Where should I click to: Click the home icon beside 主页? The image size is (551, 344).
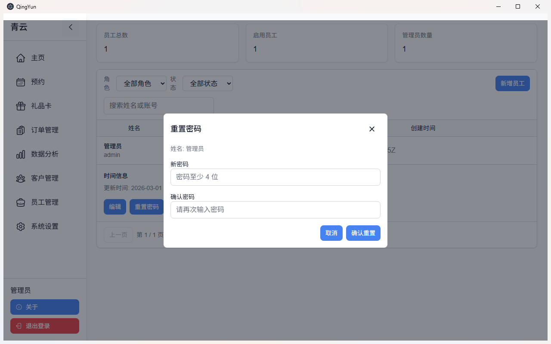[x=21, y=58]
